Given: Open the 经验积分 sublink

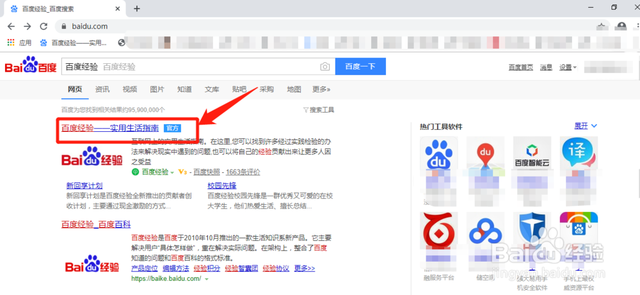Looking at the screenshot, I should coord(207,269).
